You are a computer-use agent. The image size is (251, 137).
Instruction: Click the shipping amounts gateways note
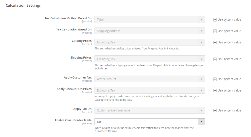[x=149, y=67]
